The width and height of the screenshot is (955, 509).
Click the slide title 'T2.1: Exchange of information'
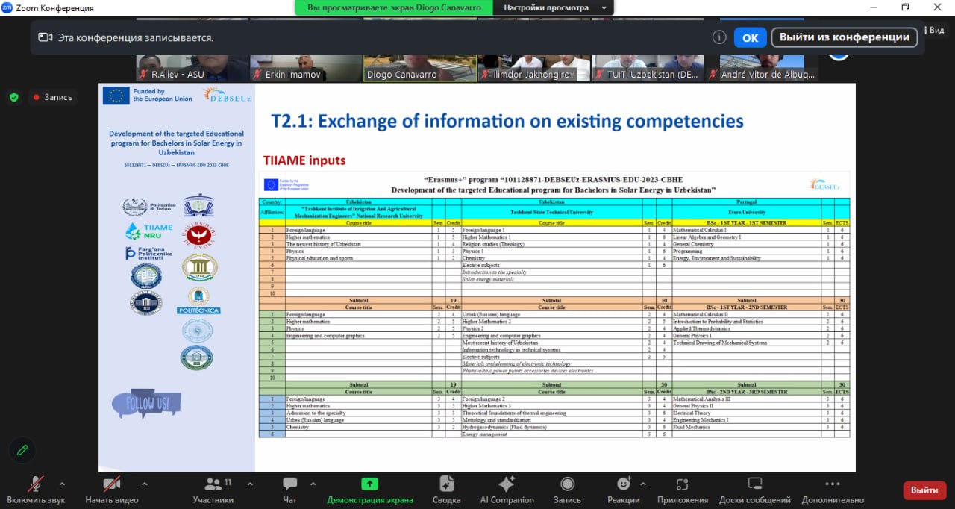point(507,121)
